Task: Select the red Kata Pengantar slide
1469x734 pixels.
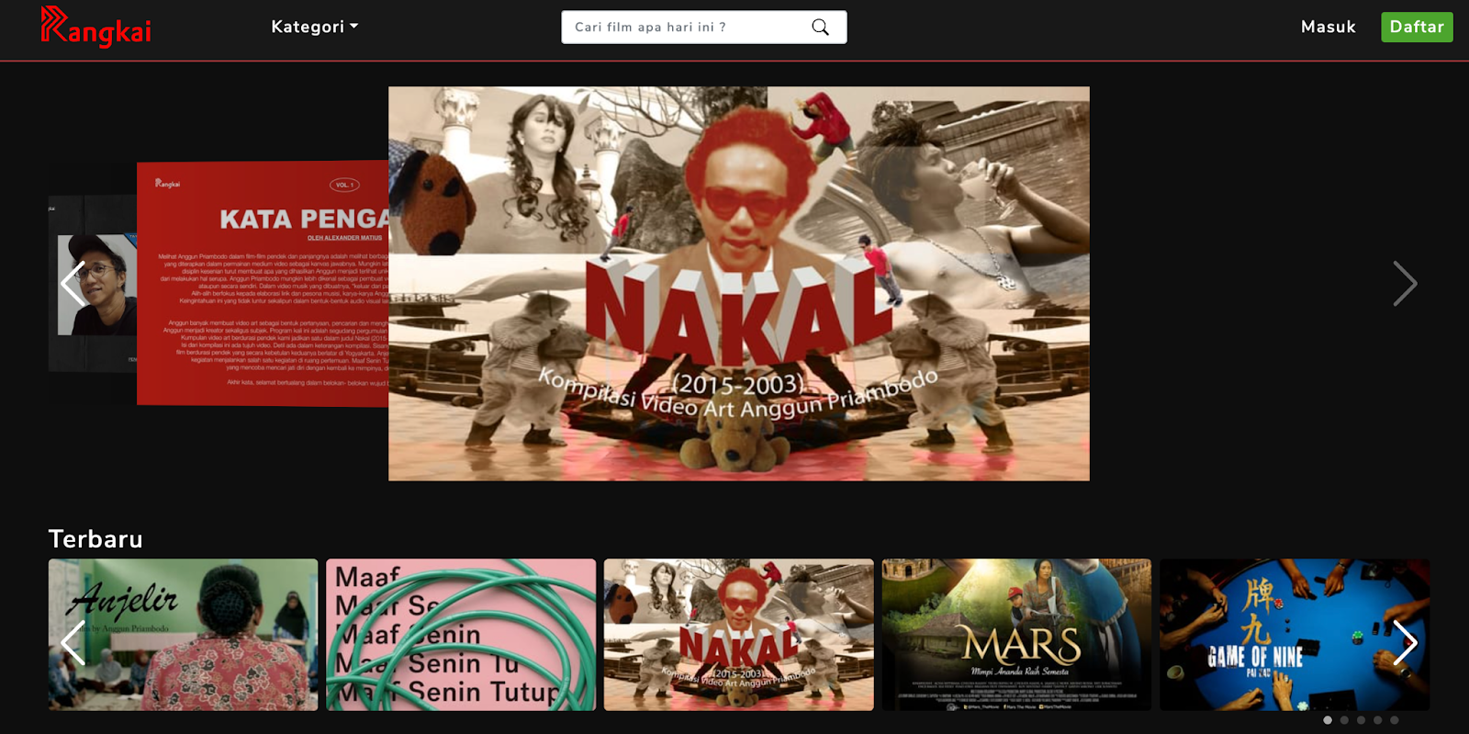Action: pos(263,283)
